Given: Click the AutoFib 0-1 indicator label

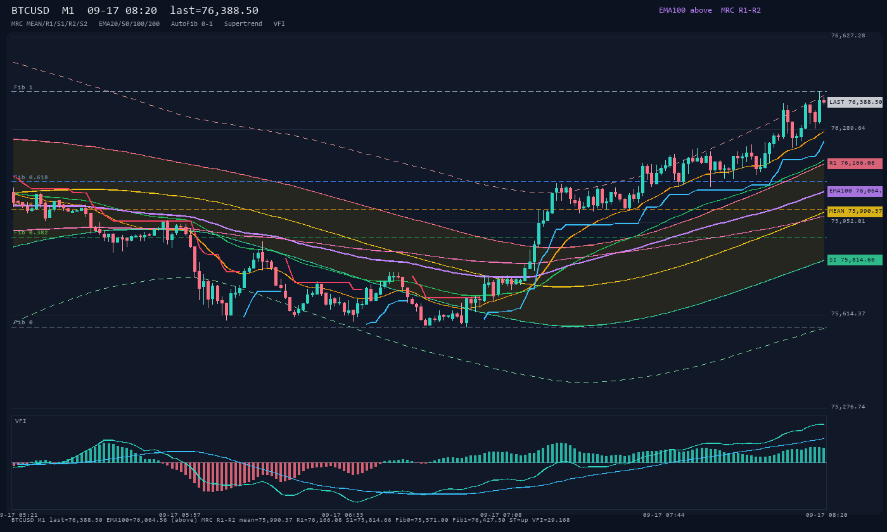Looking at the screenshot, I should pos(192,23).
